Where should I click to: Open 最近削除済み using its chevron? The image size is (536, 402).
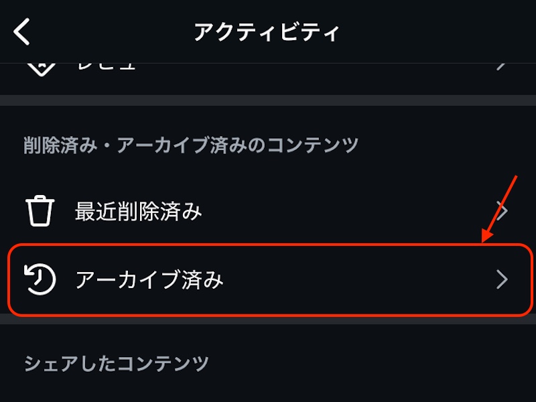(502, 212)
